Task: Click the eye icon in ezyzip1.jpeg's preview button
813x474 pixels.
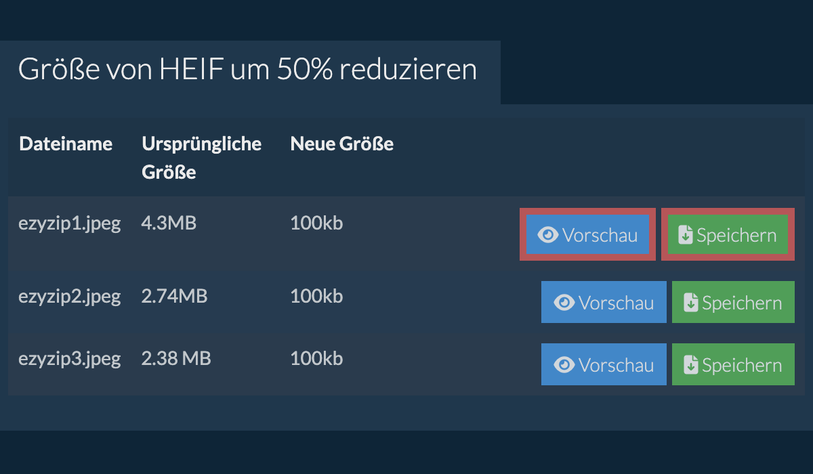Action: (548, 235)
